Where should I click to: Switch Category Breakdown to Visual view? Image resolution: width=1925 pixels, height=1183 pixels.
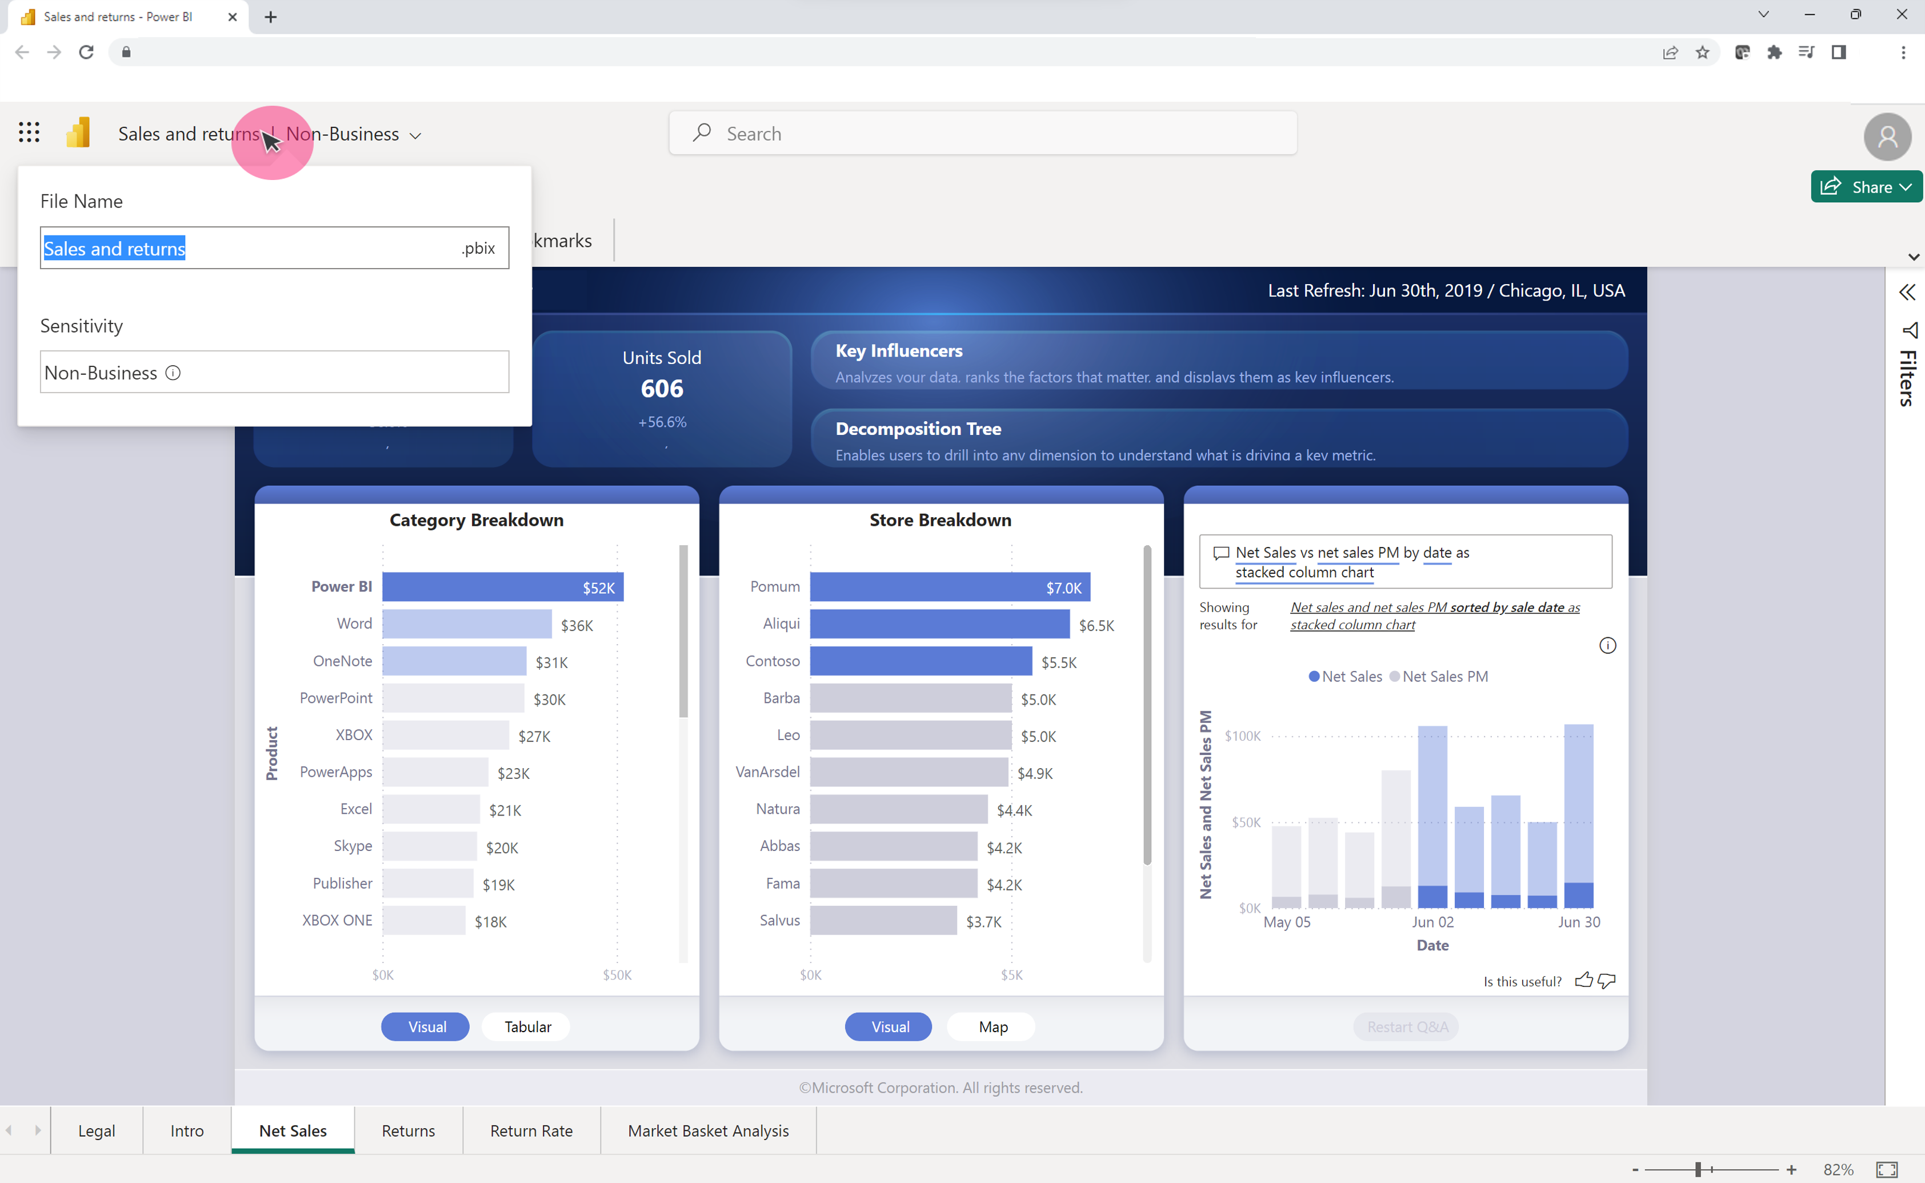pyautogui.click(x=426, y=1026)
